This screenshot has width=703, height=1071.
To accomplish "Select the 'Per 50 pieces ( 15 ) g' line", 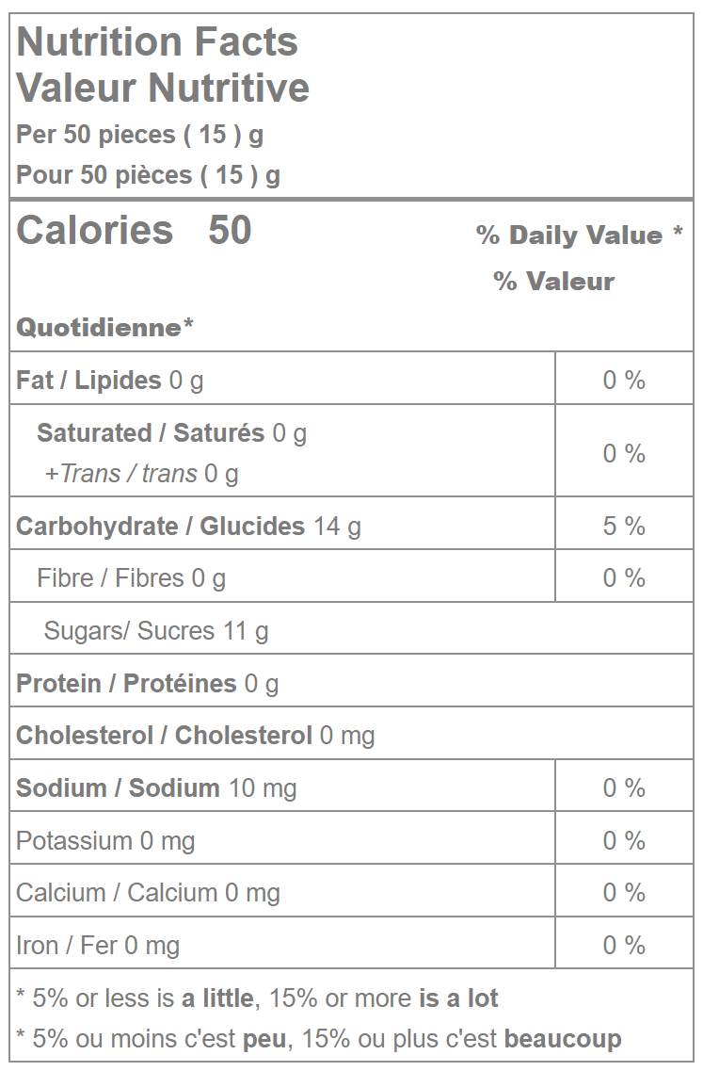I will tap(139, 135).
